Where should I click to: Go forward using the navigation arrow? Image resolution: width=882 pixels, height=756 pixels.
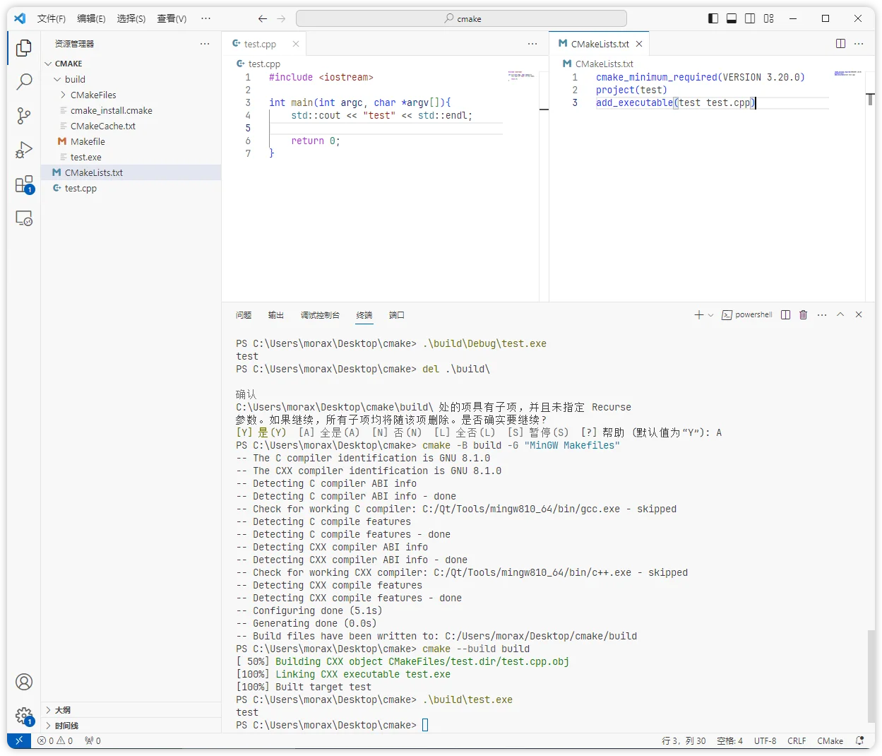281,18
